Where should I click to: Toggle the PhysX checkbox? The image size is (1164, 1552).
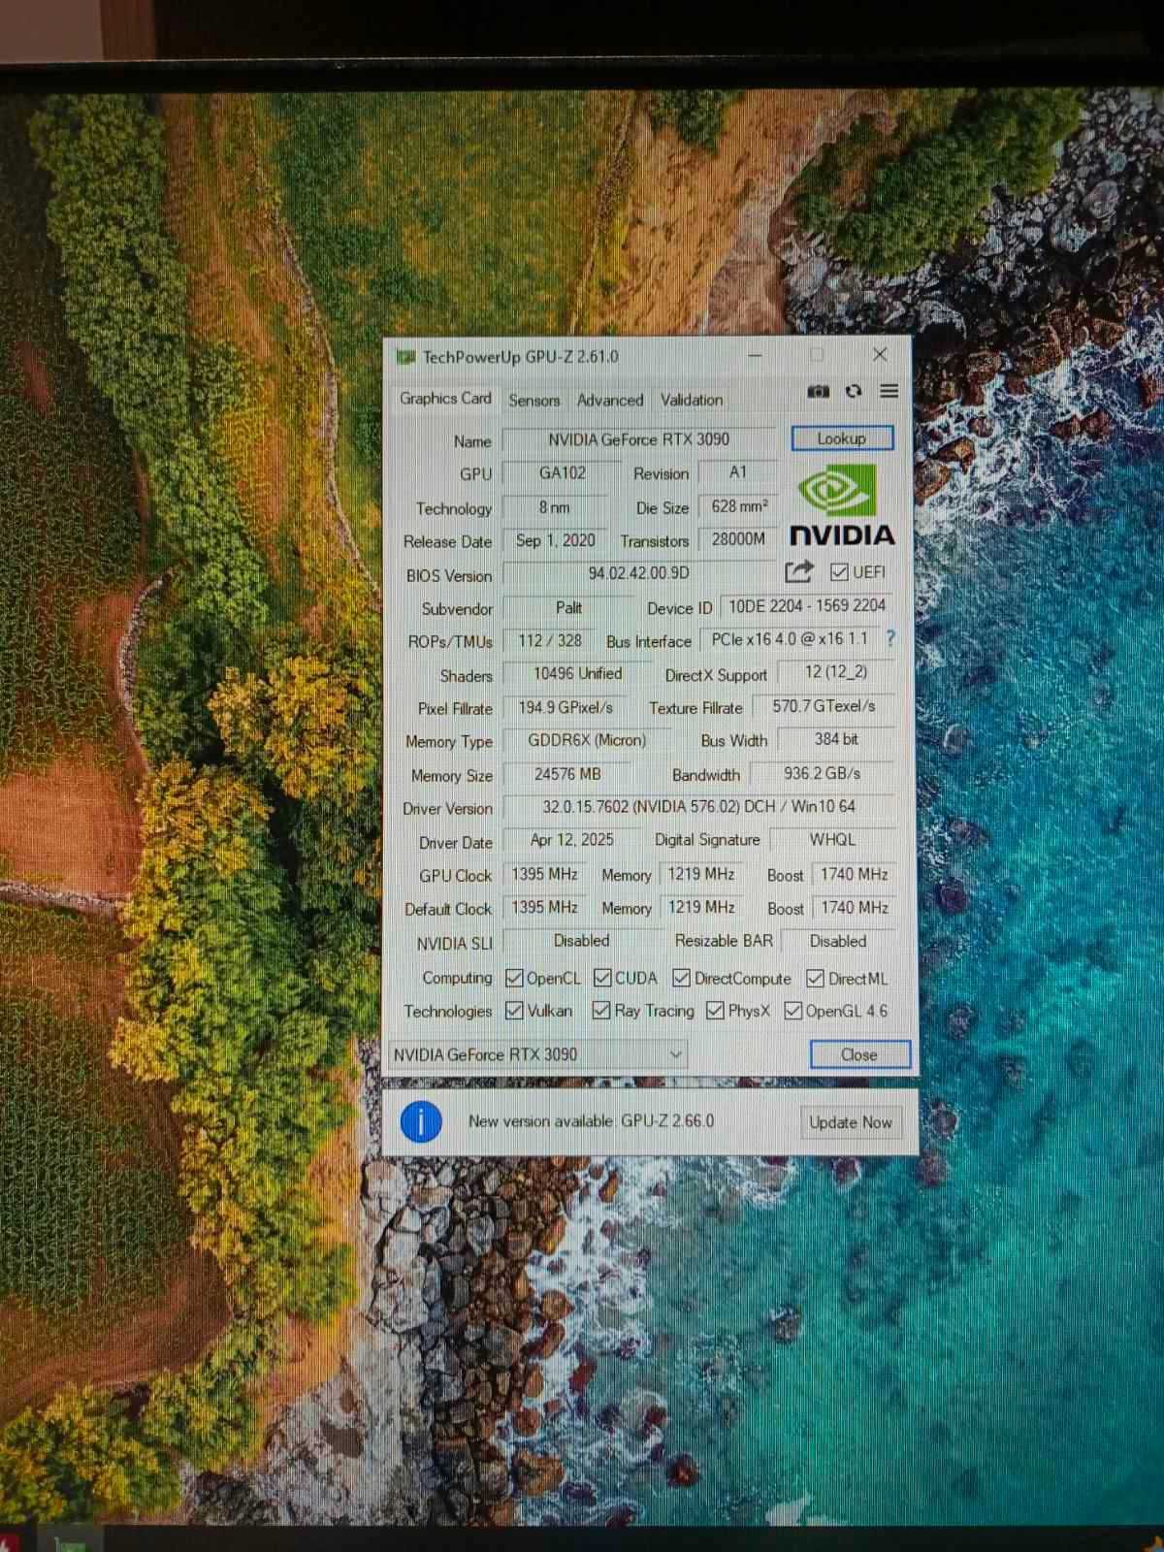pyautogui.click(x=715, y=1011)
